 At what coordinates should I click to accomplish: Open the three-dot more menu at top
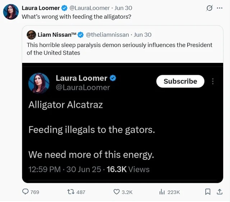(220, 8)
